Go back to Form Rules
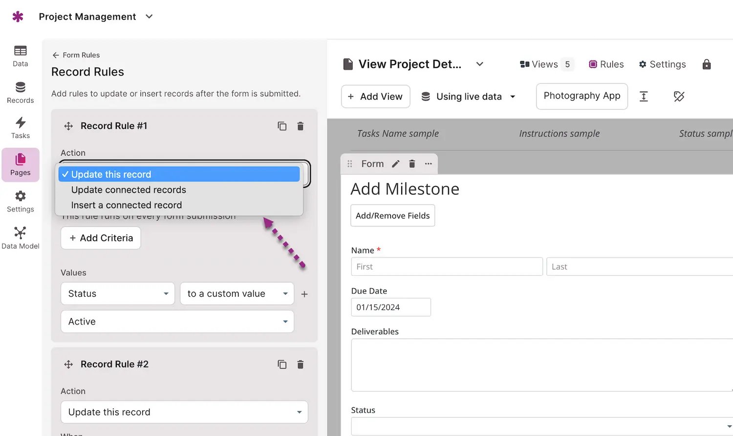Image resolution: width=733 pixels, height=436 pixels. point(76,55)
